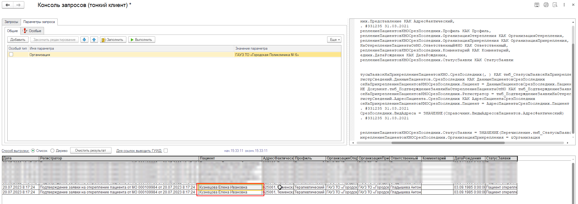Open the 'Особые' parameters tab

32,31
